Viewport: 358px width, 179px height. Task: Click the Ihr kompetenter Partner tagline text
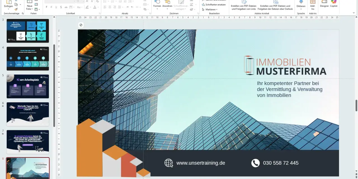[289, 89]
